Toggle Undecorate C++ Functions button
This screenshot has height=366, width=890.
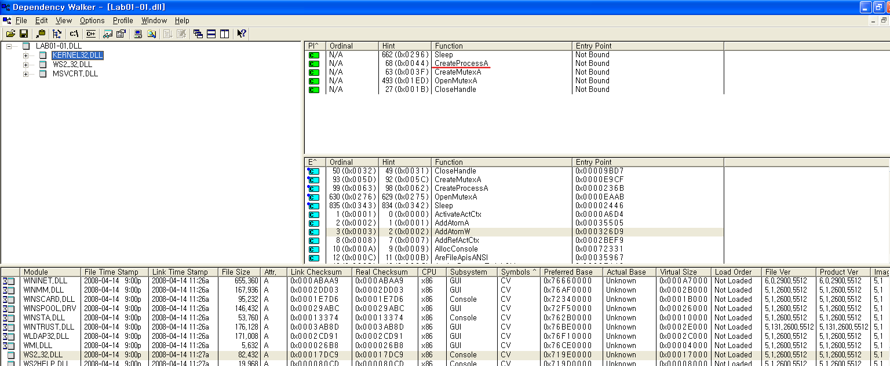pos(91,34)
